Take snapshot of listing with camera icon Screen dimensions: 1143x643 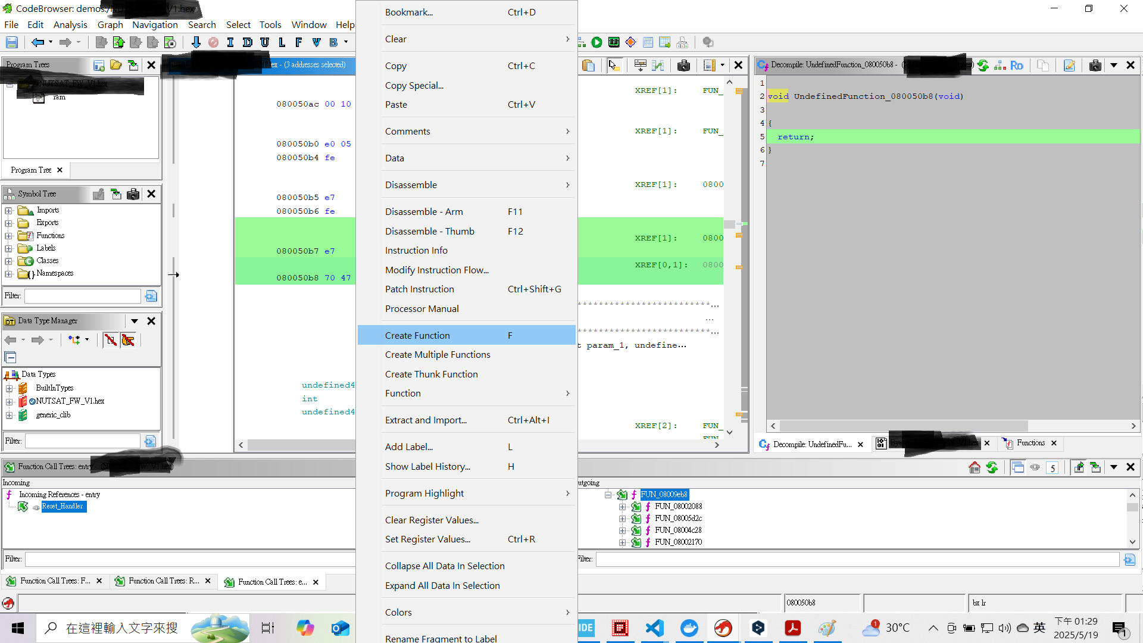click(684, 65)
